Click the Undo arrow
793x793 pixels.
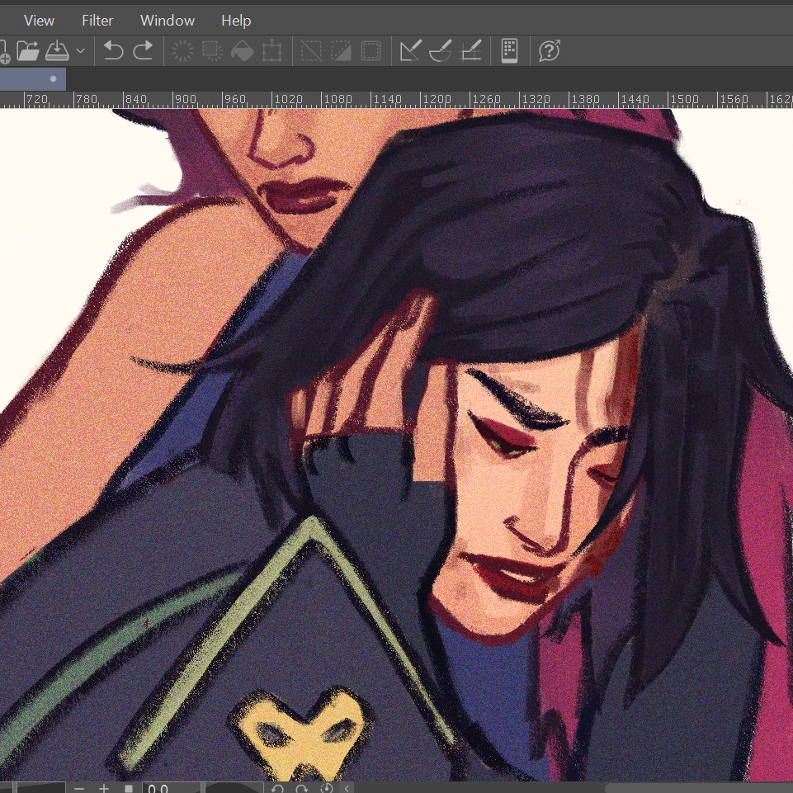coord(113,51)
